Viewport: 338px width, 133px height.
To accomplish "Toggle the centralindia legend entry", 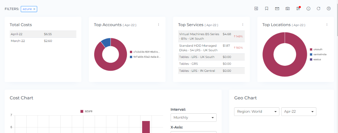I will tap(319, 54).
